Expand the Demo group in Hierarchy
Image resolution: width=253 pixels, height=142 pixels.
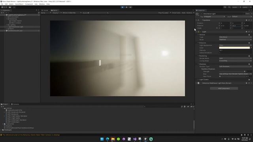pyautogui.click(x=7, y=29)
